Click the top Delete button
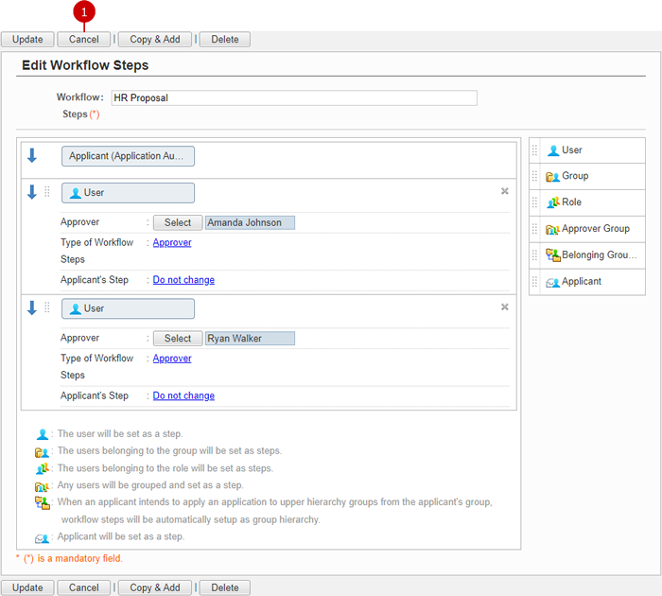The height and width of the screenshot is (596, 662). coord(225,40)
